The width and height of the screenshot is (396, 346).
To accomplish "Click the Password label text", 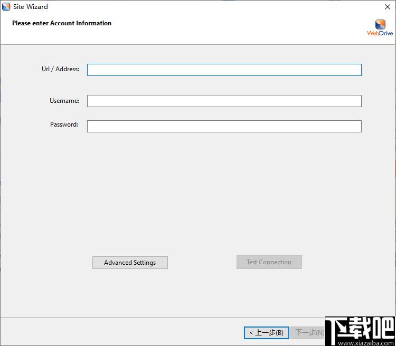I will (64, 124).
